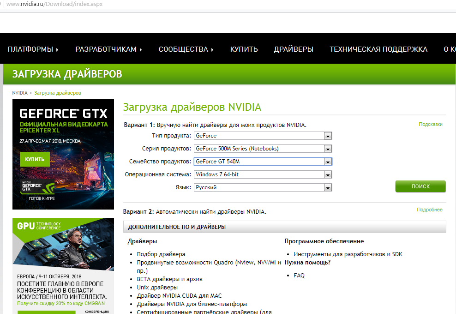Open Инструменты для разработчиков и SDK link
This screenshot has width=456, height=336.
pyautogui.click(x=348, y=254)
